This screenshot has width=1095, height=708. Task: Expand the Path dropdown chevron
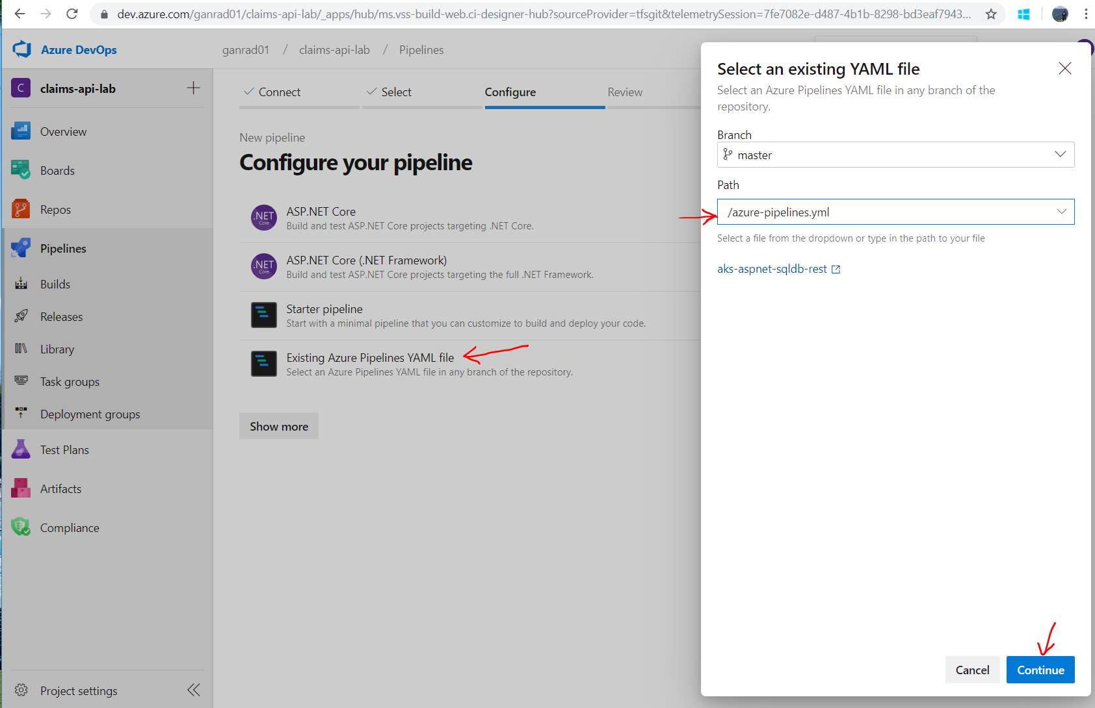click(1062, 212)
